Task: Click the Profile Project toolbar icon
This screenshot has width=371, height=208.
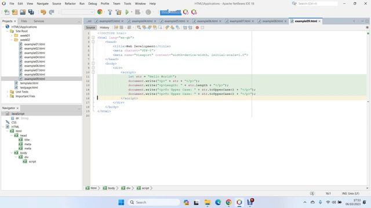Action: tap(148, 12)
